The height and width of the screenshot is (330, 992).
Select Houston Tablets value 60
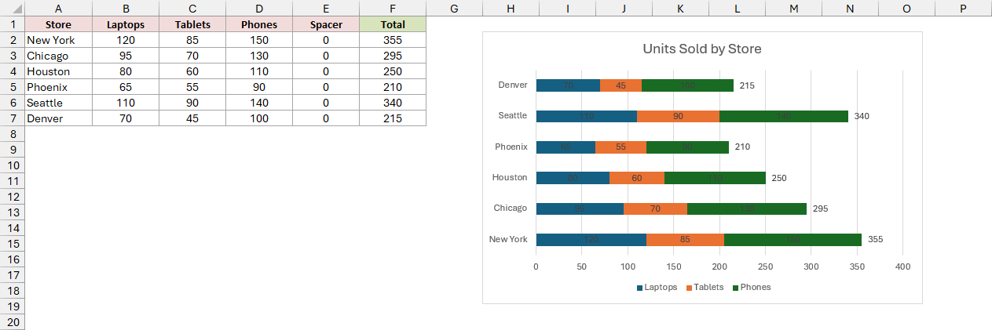click(192, 71)
